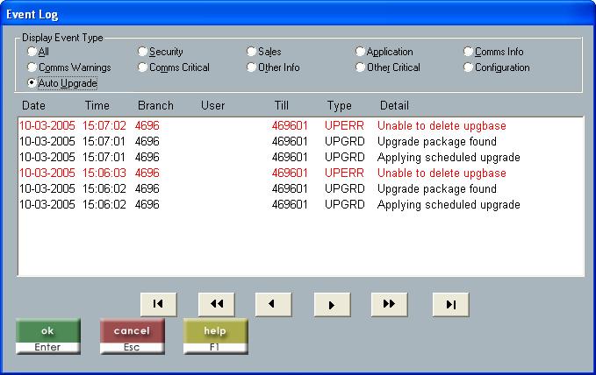Click the Date column header
Image resolution: width=596 pixels, height=375 pixels.
click(x=33, y=105)
